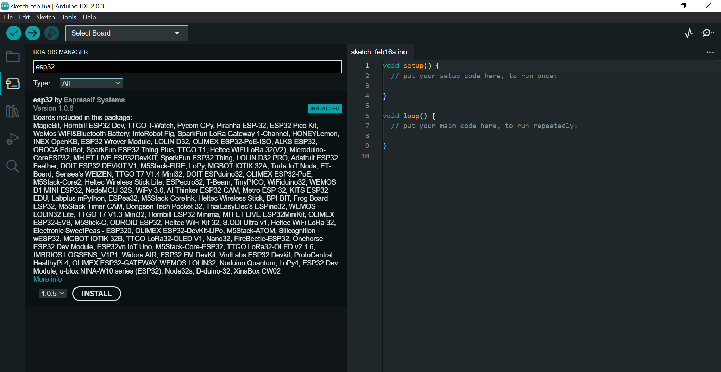
Task: Open the Serial Plotter
Action: click(689, 33)
